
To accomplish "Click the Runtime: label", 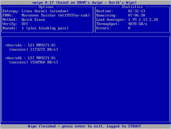I will tap(104, 11).
